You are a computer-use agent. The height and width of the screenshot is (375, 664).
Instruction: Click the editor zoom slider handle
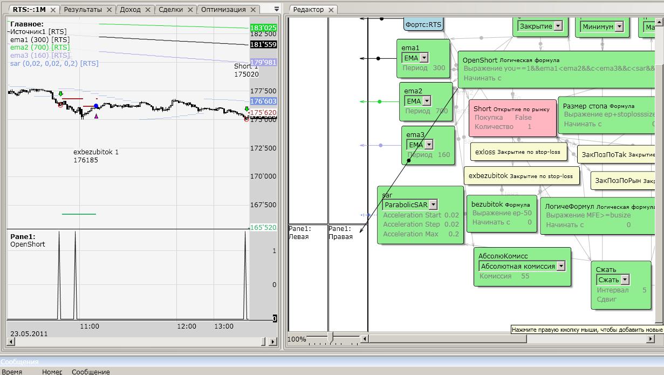330,338
